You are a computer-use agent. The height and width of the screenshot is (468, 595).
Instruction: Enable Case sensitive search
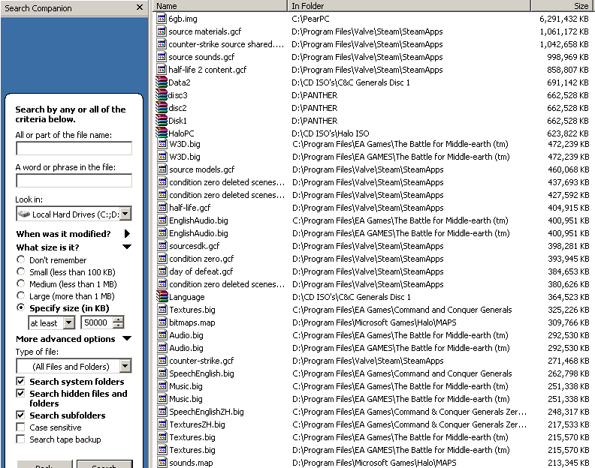(20, 427)
